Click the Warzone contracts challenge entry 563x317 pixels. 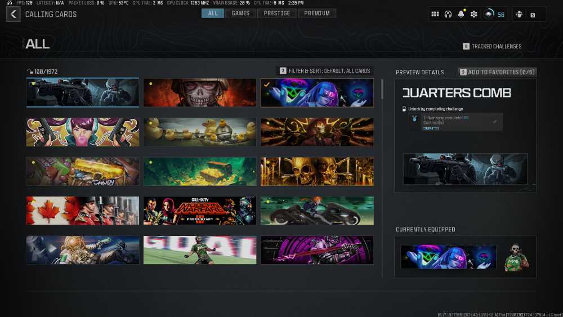455,122
